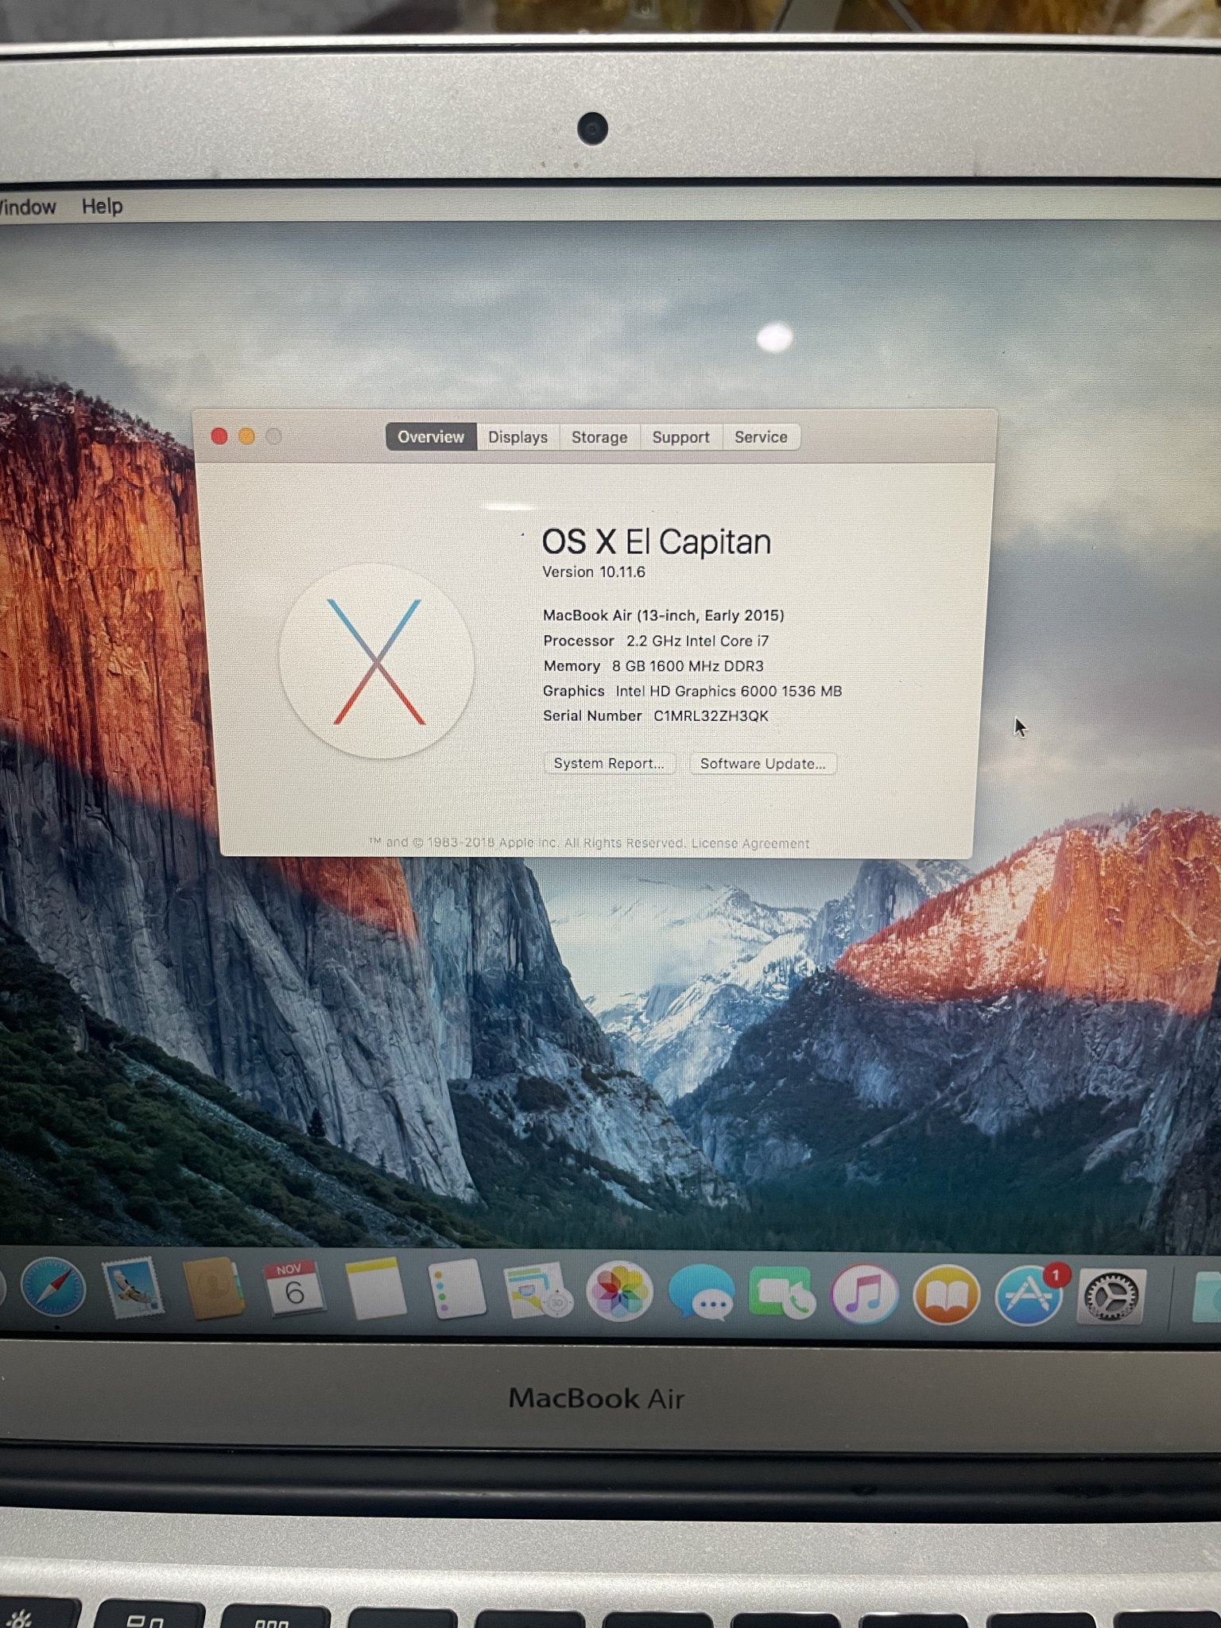Click the 8 GB 1600 MHz DDR3 text
The image size is (1221, 1628).
(688, 666)
